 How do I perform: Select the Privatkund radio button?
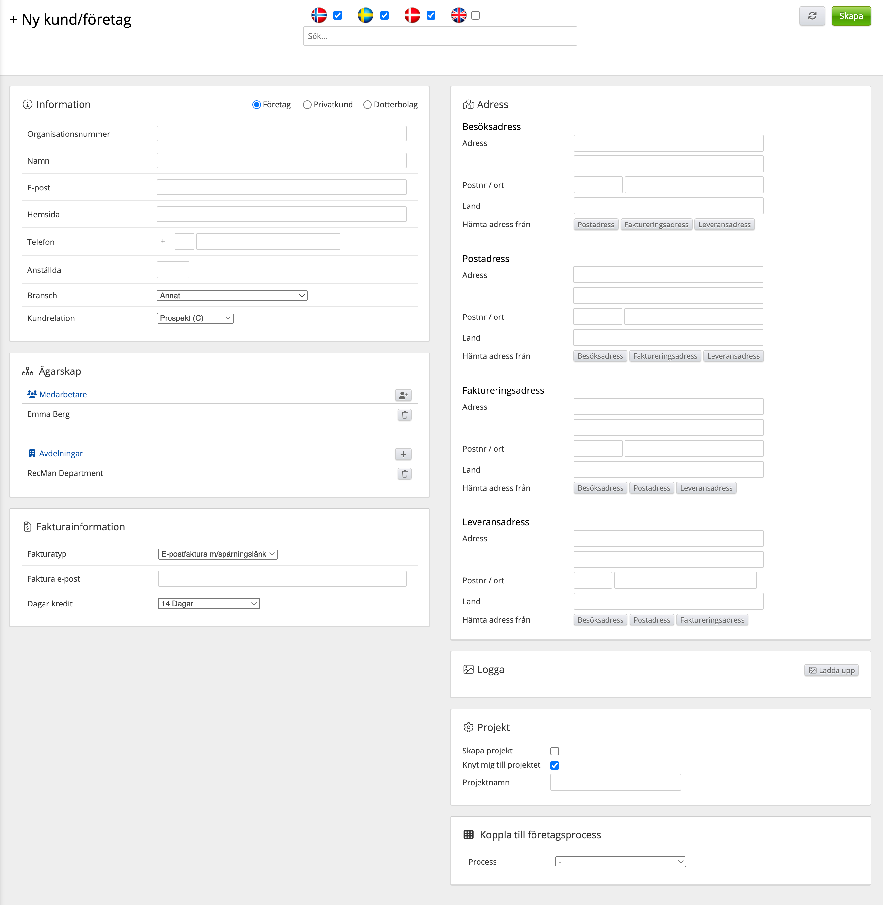tap(307, 105)
